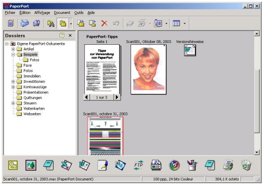The image size is (263, 184).
Task: Close the Dossiers pane
Action: coord(70,35)
